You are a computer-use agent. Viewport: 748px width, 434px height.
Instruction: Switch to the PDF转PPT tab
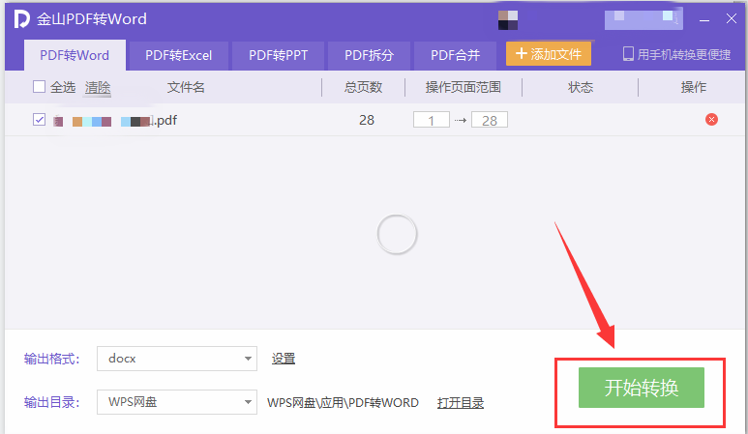[x=278, y=55]
